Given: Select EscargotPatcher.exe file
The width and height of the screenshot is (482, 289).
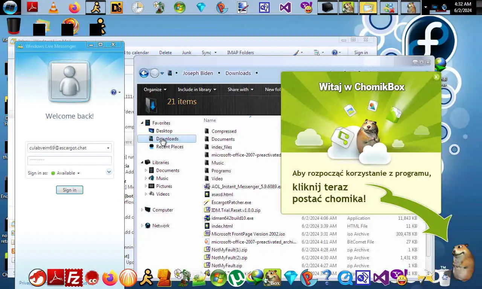Looking at the screenshot, I should pos(231,202).
